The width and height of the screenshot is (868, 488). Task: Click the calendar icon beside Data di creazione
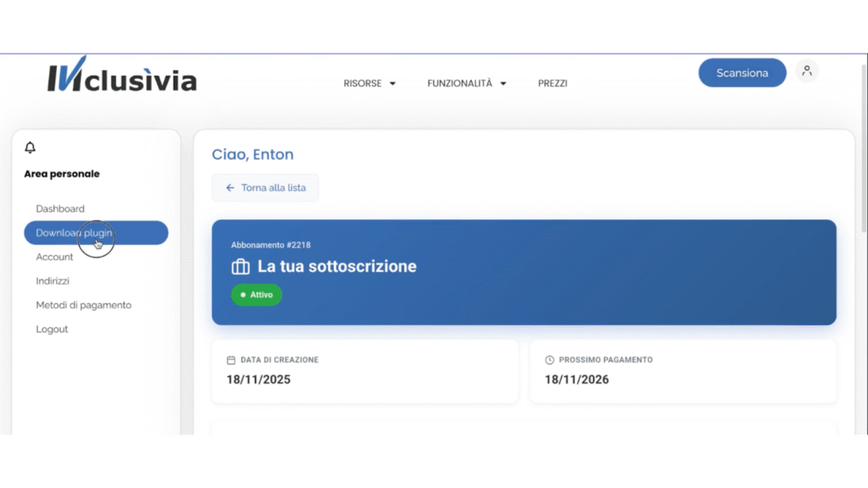(x=231, y=360)
